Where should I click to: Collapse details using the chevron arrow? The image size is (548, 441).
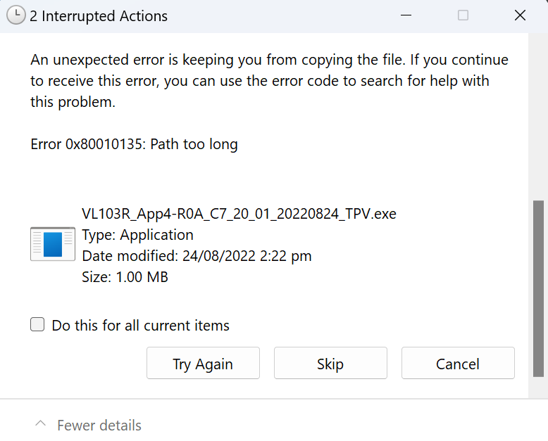(x=41, y=424)
